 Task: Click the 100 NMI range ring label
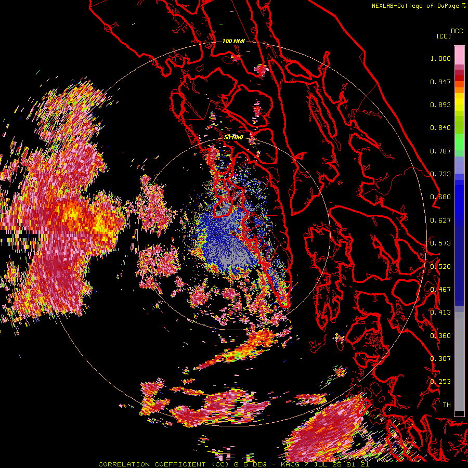click(233, 41)
